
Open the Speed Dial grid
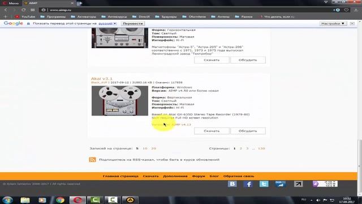(x=33, y=10)
